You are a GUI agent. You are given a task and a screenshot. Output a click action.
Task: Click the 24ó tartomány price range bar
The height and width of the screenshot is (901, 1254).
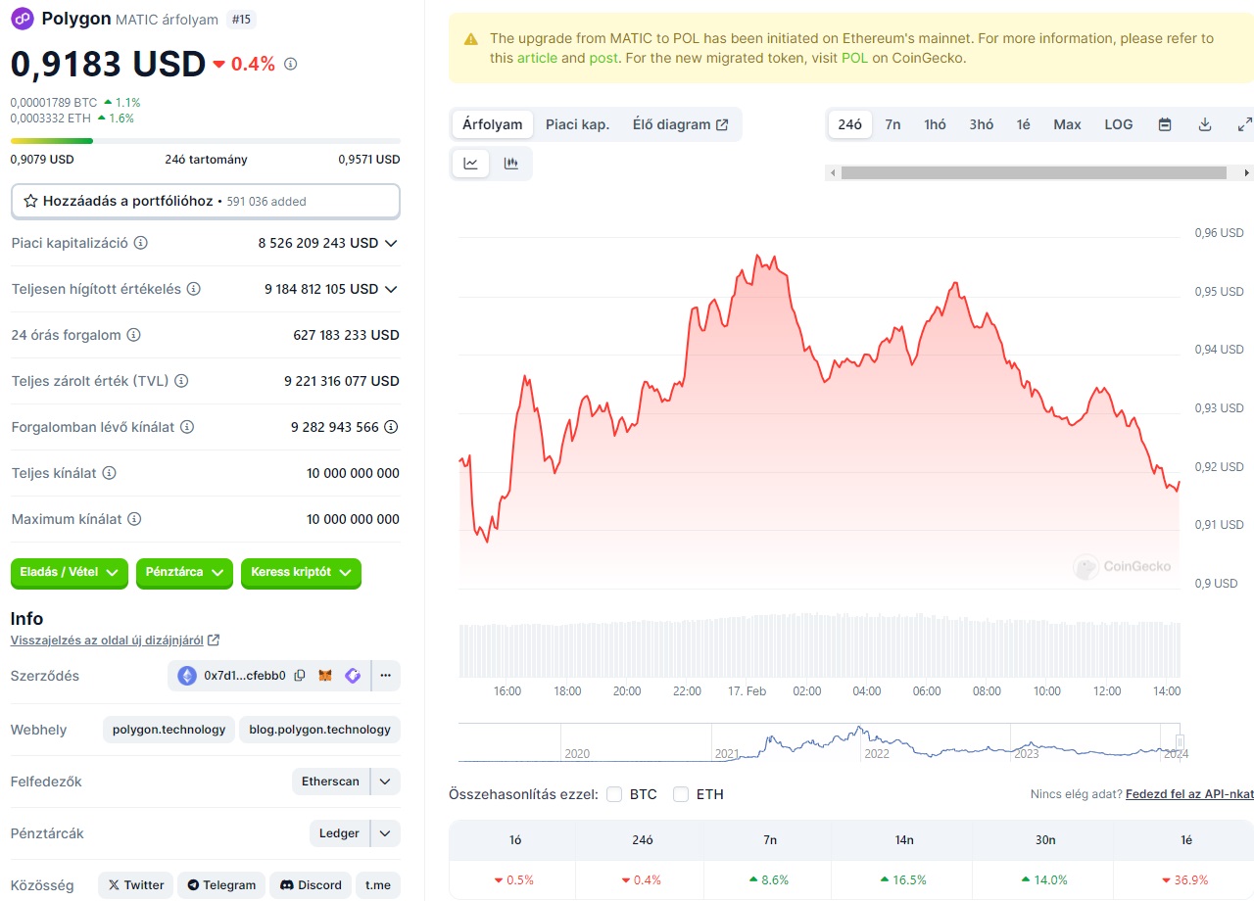206,141
